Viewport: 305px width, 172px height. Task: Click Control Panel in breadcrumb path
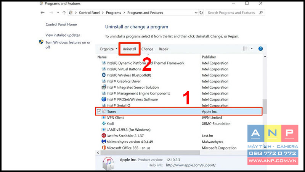pyautogui.click(x=89, y=13)
